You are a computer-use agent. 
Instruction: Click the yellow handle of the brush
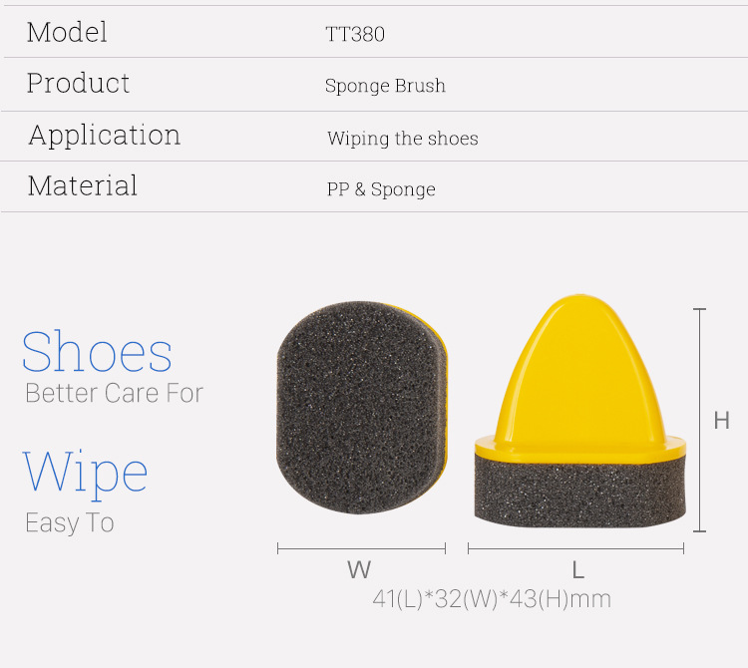[x=580, y=377]
